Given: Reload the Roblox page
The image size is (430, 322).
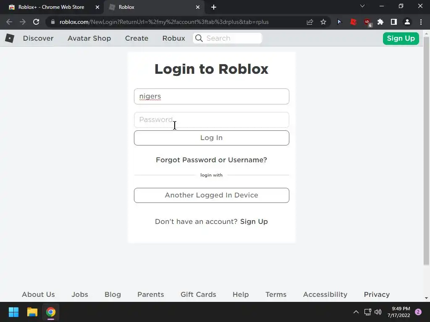Looking at the screenshot, I should [36, 22].
